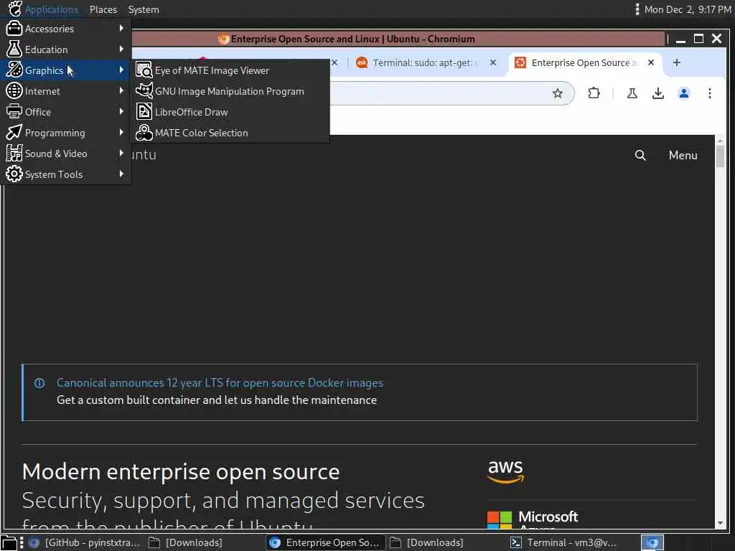Click the scrollbar down arrow
This screenshot has height=551, width=735.
(720, 523)
